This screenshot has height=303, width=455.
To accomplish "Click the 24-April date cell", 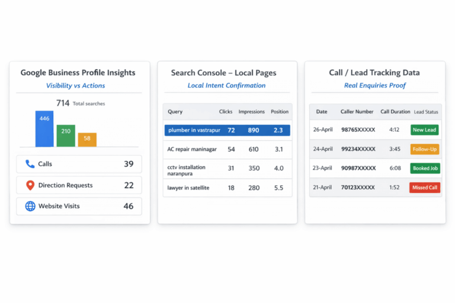I will 323,149.
